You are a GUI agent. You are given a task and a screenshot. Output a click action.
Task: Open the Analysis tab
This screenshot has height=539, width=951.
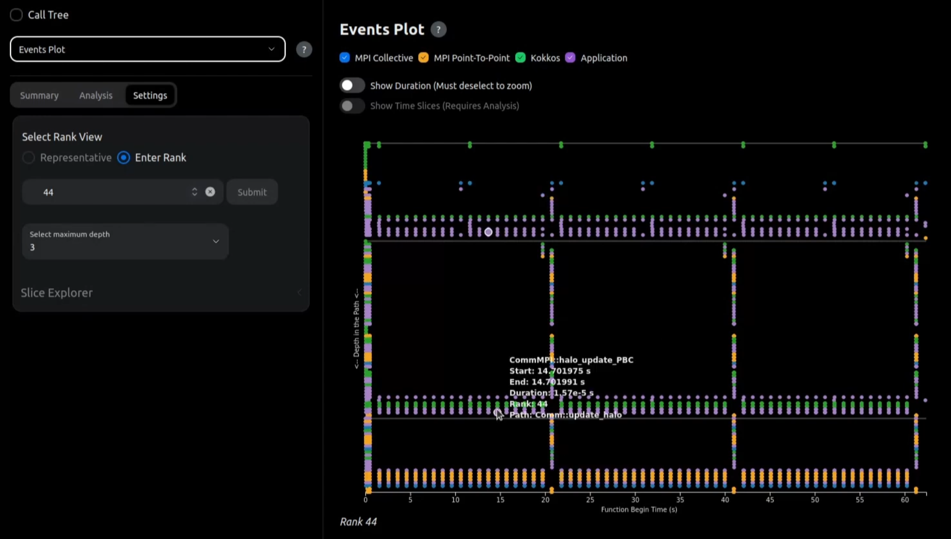95,95
